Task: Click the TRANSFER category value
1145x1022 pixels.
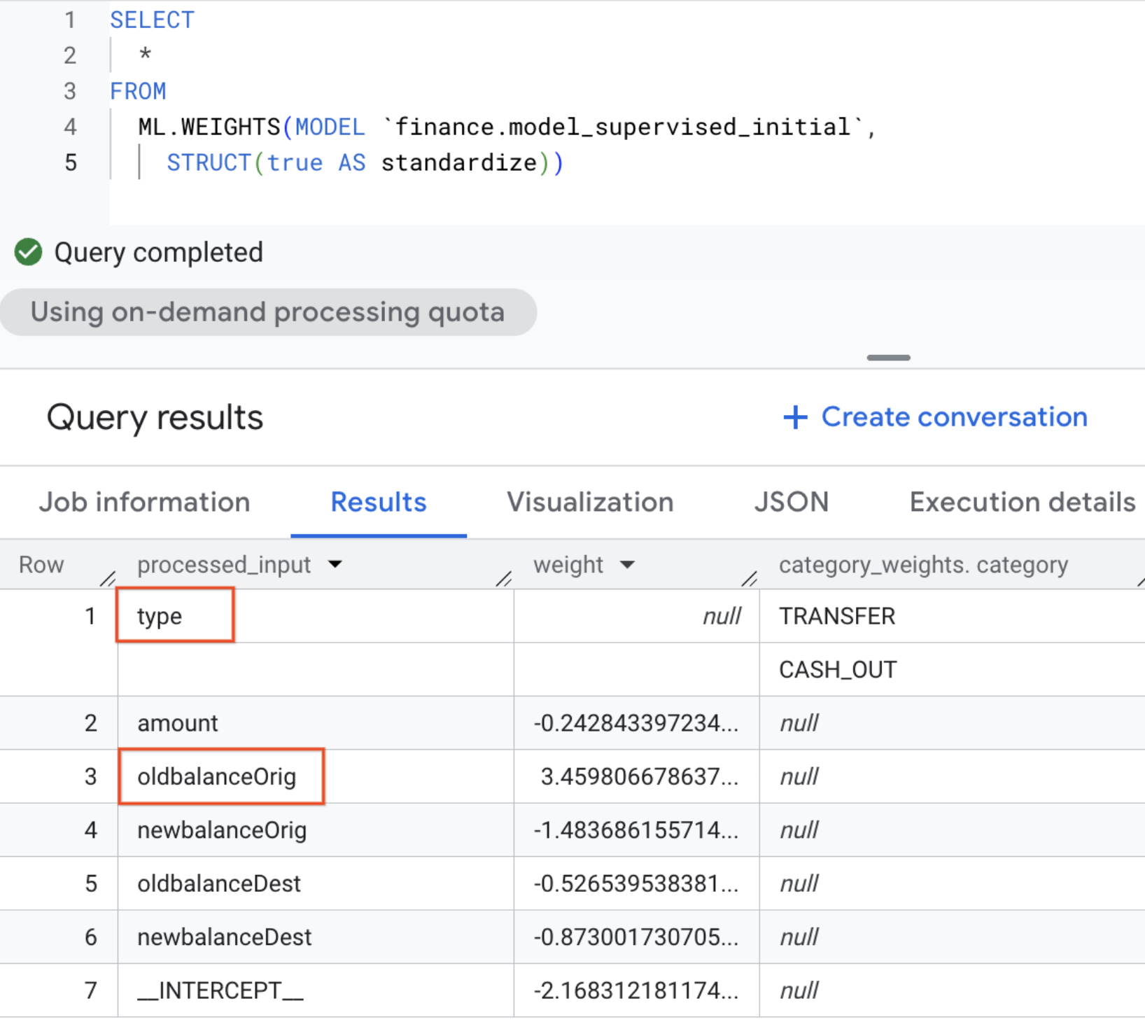Action: 837,616
